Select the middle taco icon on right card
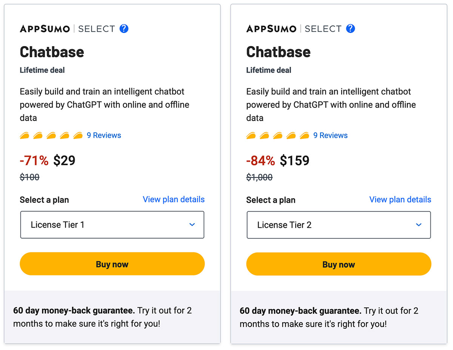This screenshot has height=350, width=453. click(277, 135)
